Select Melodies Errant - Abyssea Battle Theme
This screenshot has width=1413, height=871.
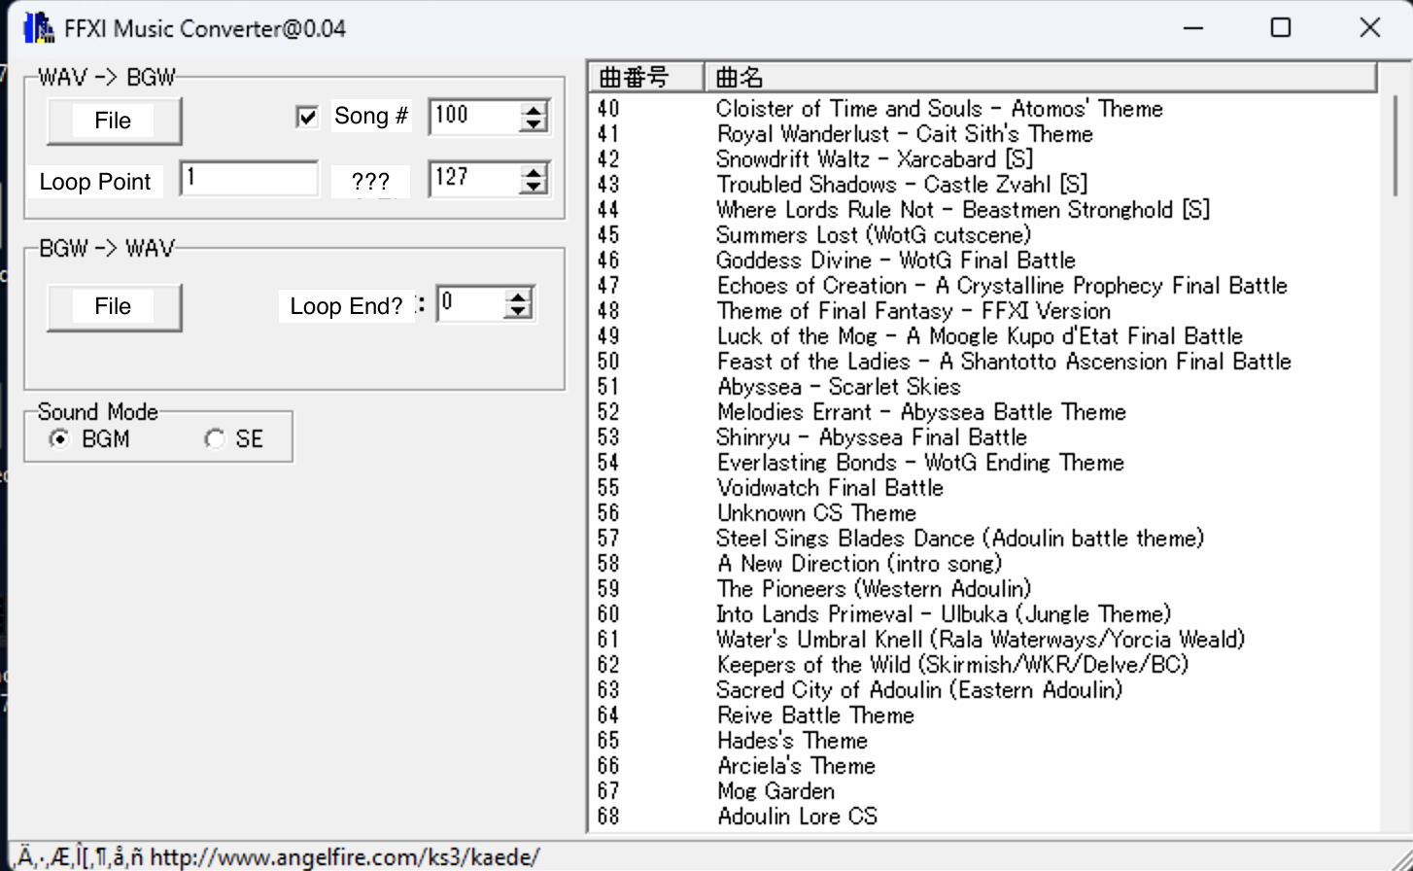[984, 412]
